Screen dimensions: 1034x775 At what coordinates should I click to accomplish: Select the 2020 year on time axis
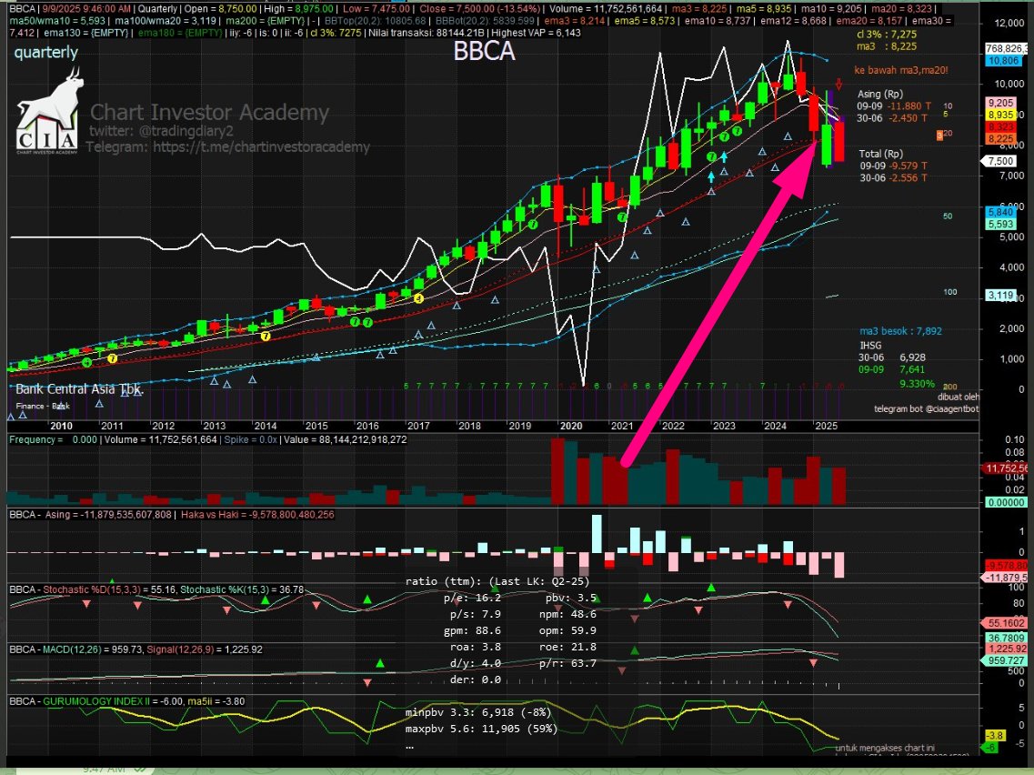pos(570,426)
